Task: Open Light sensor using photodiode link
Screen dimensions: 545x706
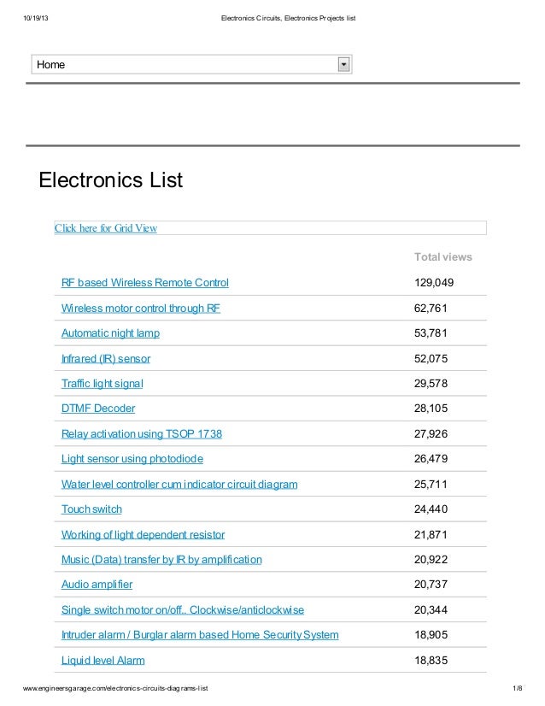Action: tap(132, 459)
